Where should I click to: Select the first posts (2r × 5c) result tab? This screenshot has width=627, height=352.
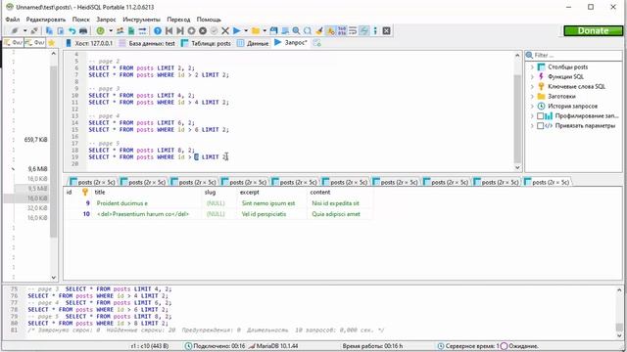pos(92,182)
